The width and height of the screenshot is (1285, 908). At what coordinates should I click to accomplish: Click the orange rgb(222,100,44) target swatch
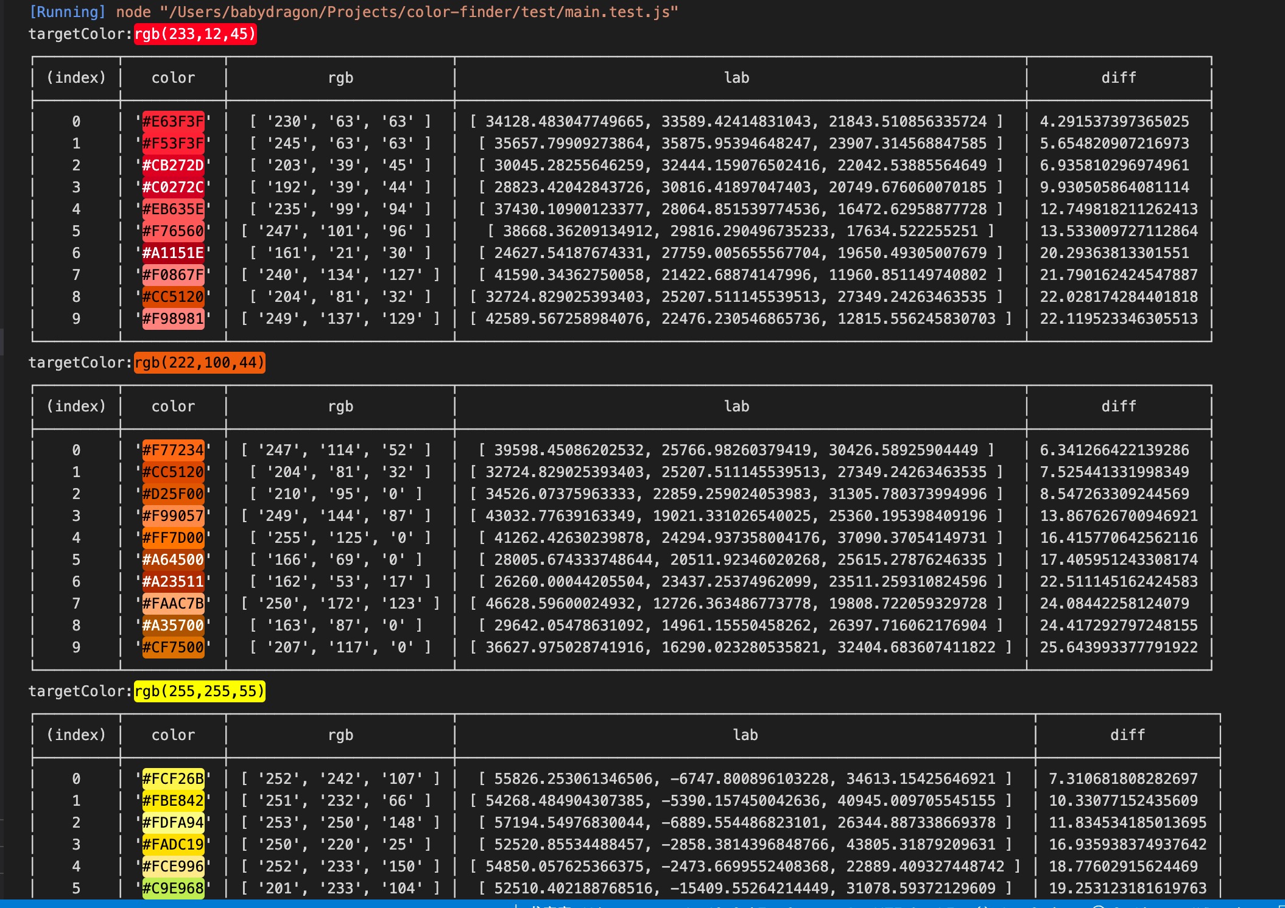tap(199, 363)
